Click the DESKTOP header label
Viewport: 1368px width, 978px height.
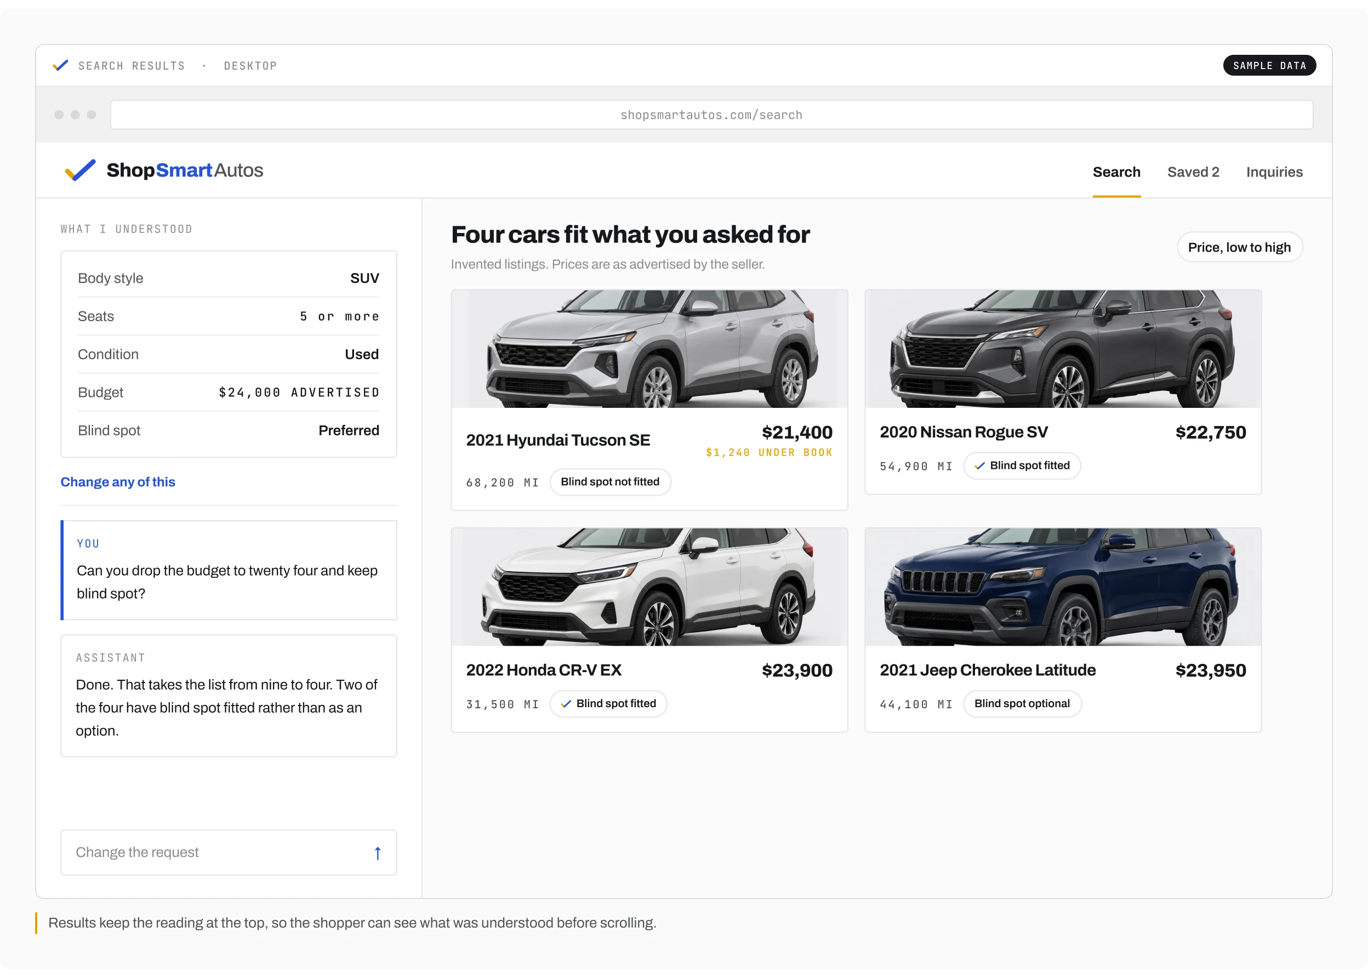pos(250,66)
